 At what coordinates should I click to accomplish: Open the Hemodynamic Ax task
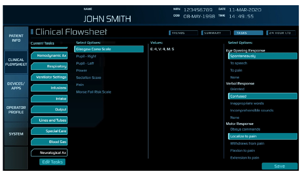click(x=49, y=55)
